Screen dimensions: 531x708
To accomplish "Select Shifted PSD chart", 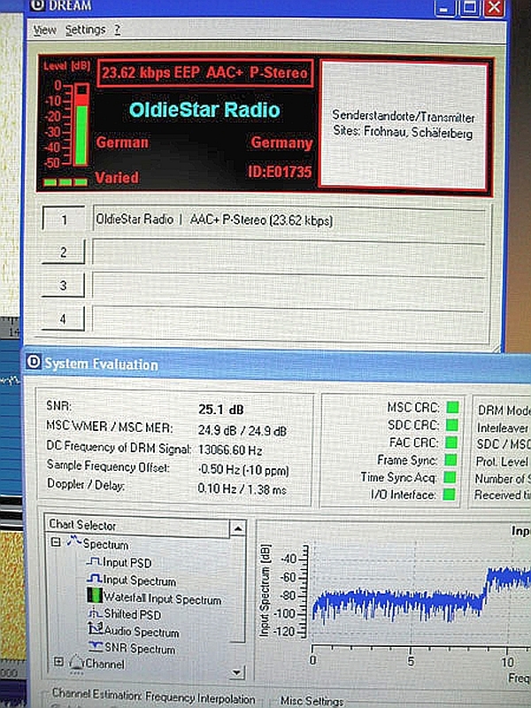I will (132, 614).
